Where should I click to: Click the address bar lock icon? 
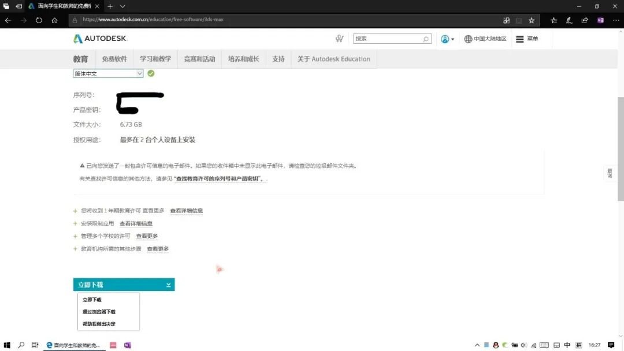tap(75, 20)
